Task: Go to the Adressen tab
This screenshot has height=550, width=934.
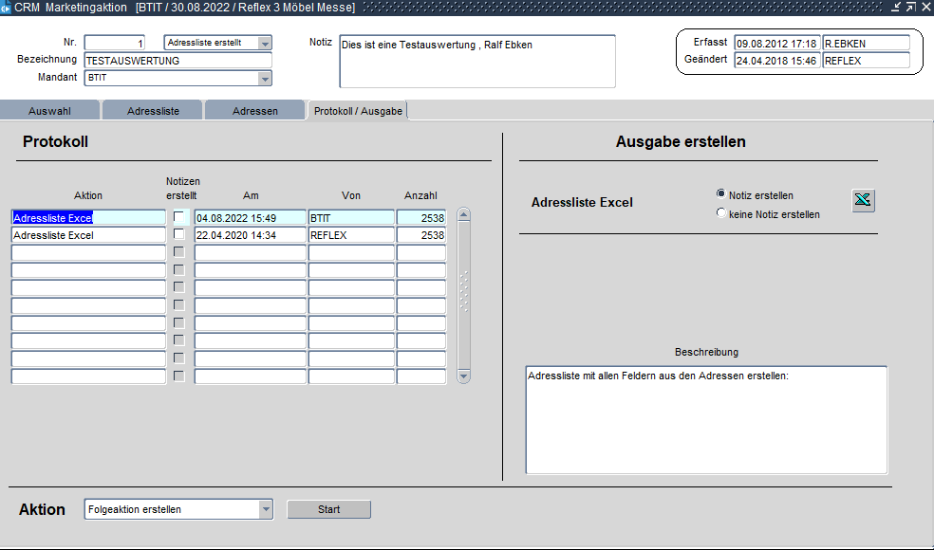Action: [x=255, y=111]
